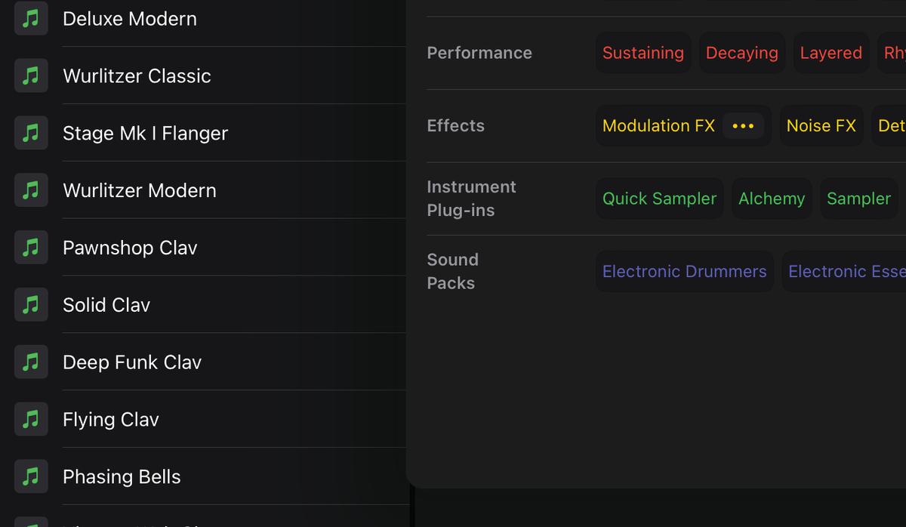Select the Sampler plug-in filter
Image resolution: width=906 pixels, height=527 pixels.
click(x=858, y=198)
